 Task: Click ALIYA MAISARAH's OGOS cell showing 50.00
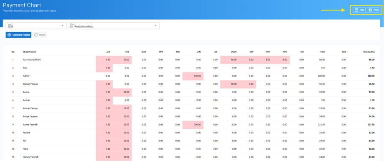click(230, 60)
